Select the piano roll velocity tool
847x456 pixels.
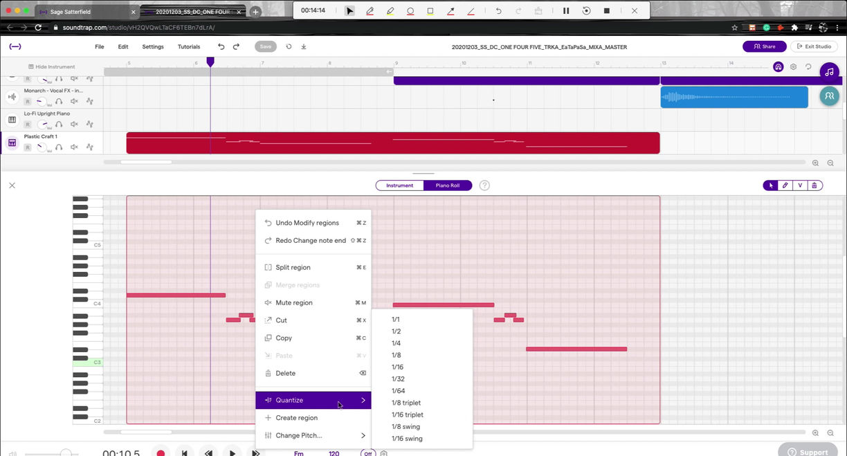pyautogui.click(x=800, y=185)
